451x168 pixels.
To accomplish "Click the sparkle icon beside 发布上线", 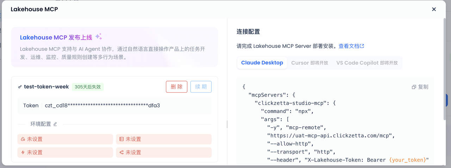I will coord(99,37).
